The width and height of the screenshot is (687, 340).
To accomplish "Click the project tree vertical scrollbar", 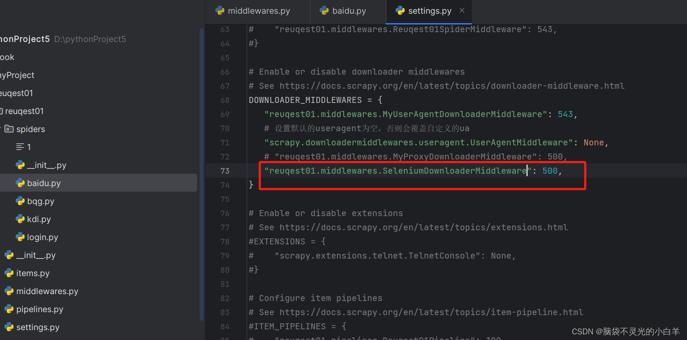I will (x=201, y=174).
